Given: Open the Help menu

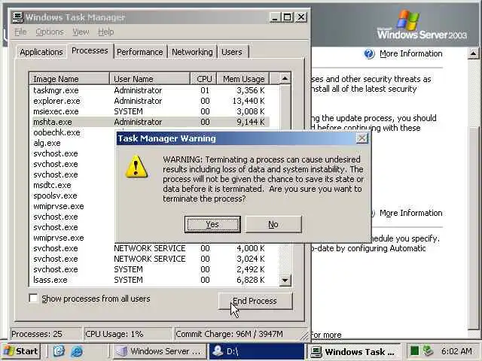Looking at the screenshot, I should (x=106, y=32).
